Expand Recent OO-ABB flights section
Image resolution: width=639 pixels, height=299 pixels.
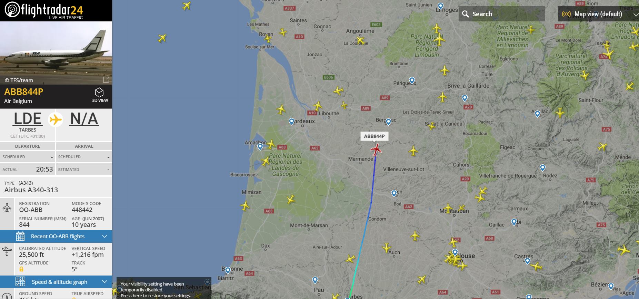coord(56,236)
